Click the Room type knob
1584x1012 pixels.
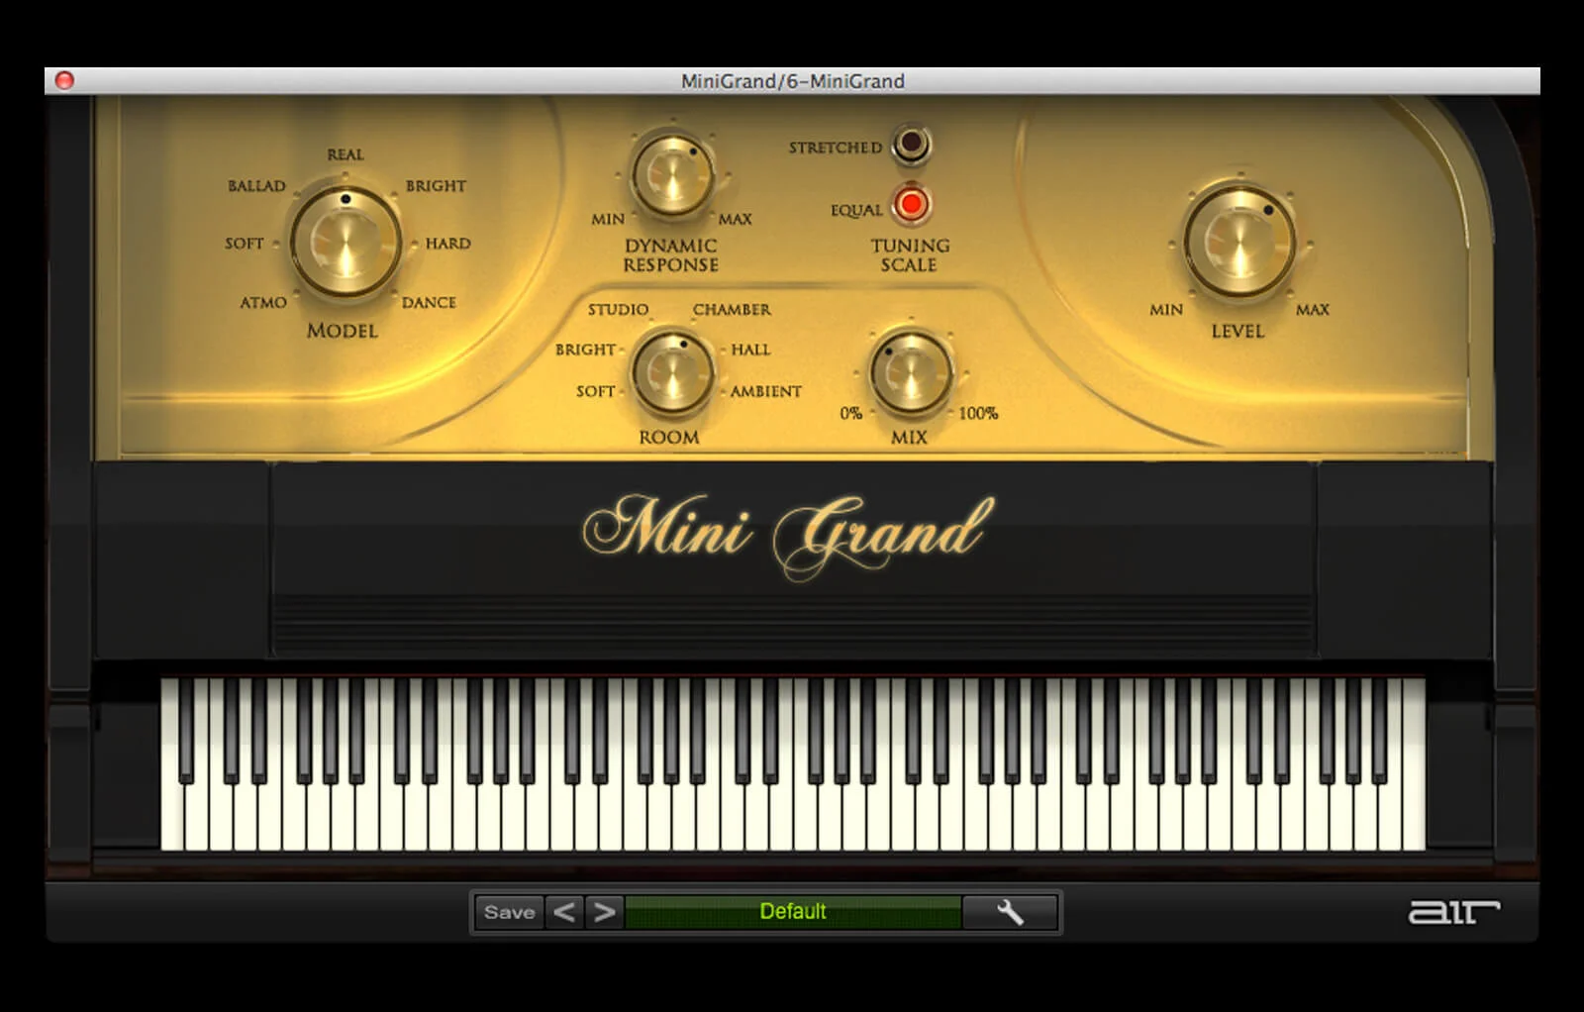(x=672, y=372)
